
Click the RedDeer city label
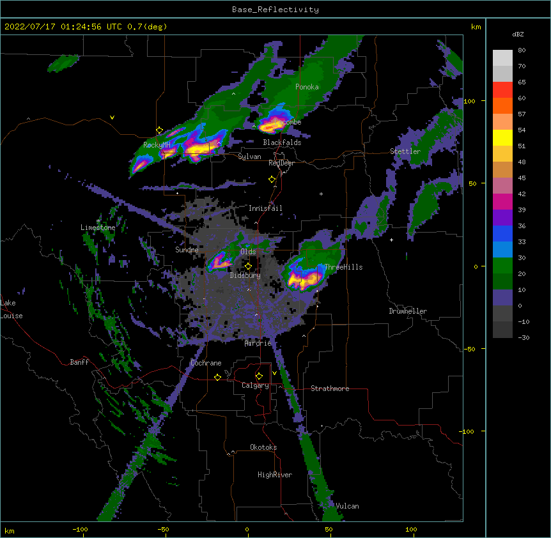pyautogui.click(x=281, y=163)
